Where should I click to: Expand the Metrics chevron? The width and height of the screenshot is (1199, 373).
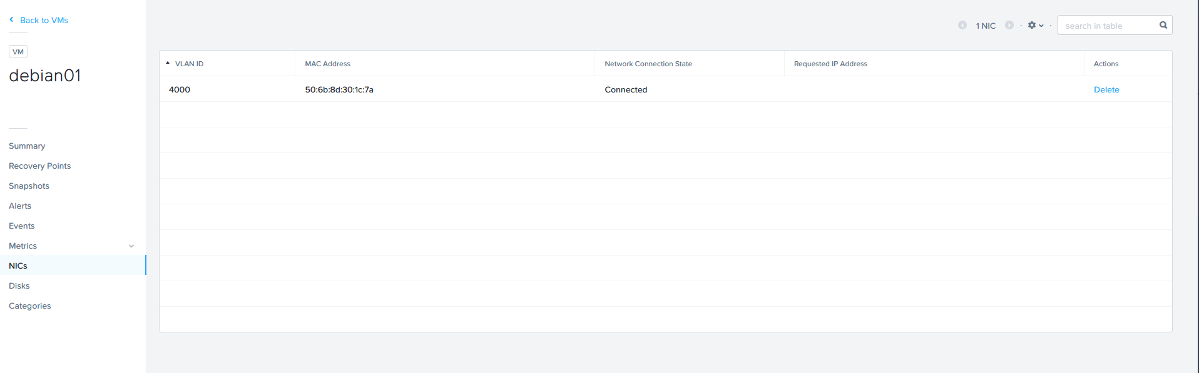(x=131, y=246)
